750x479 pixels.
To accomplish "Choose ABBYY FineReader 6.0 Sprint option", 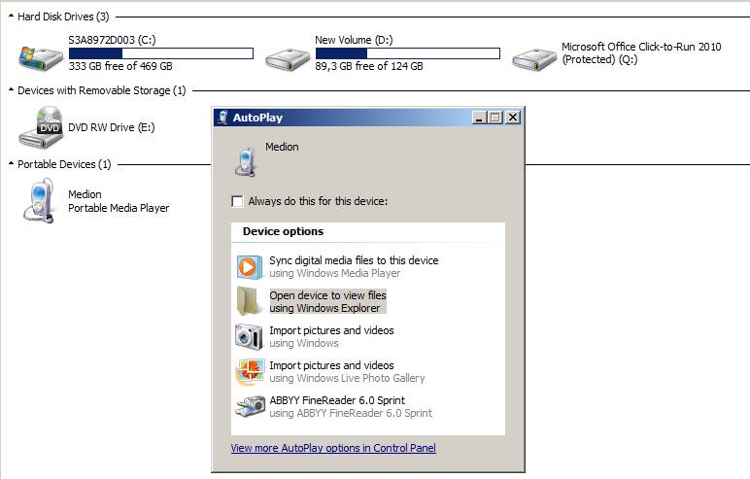I will (x=351, y=406).
